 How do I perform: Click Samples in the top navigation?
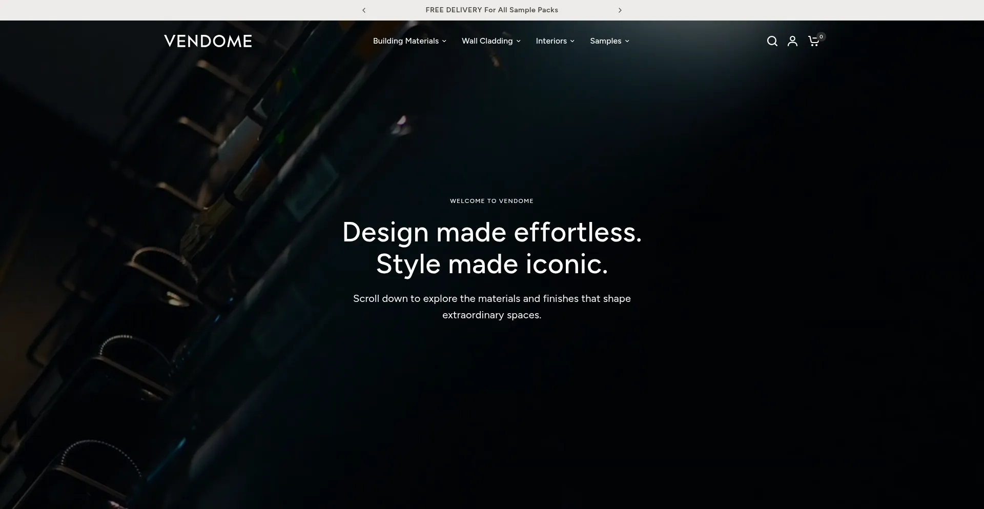pyautogui.click(x=605, y=41)
